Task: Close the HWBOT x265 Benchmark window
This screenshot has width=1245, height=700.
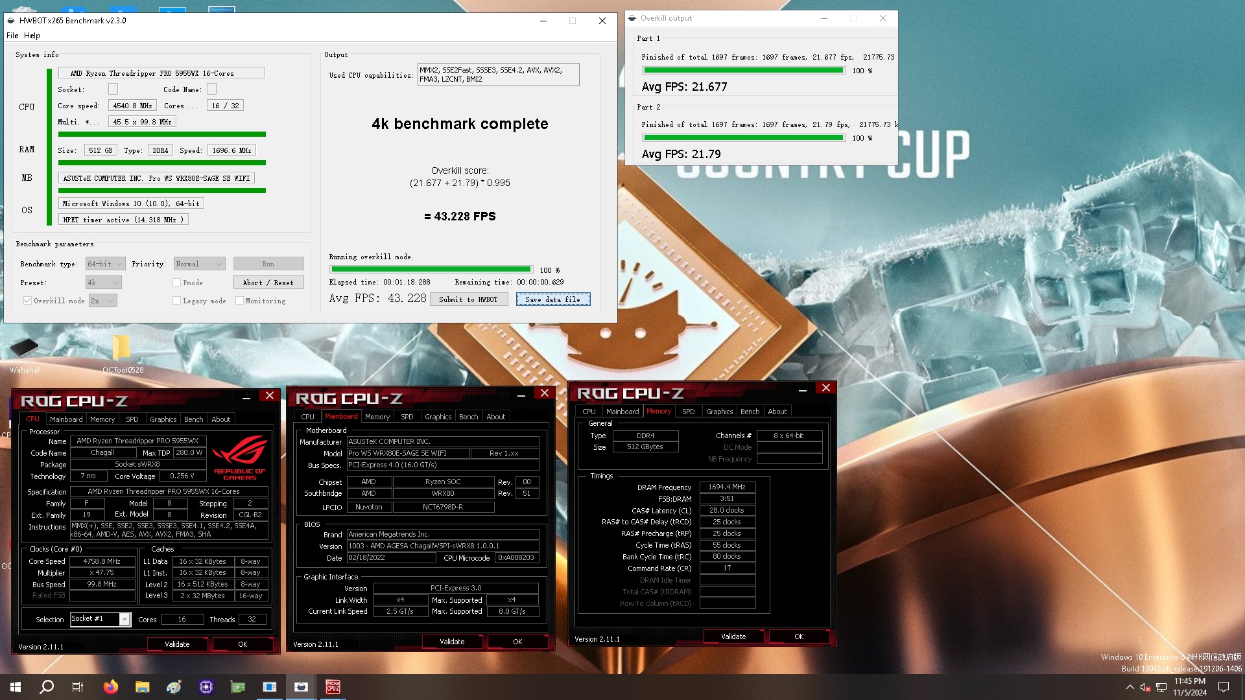Action: (x=602, y=21)
